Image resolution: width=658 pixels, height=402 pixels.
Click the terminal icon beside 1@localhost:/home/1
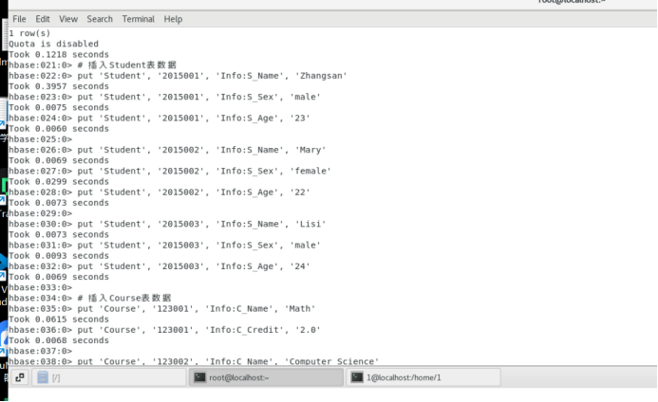coord(357,377)
